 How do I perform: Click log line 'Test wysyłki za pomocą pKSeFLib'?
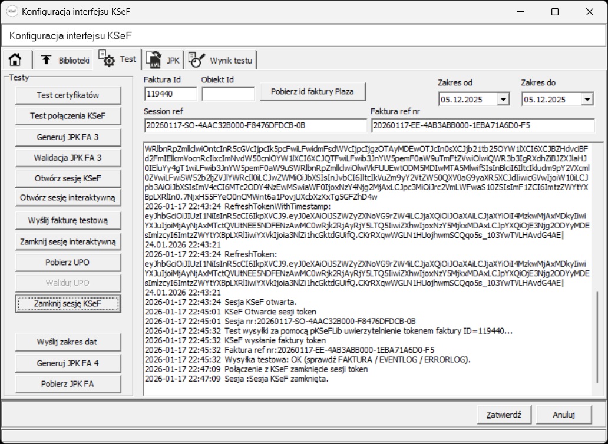(x=328, y=331)
